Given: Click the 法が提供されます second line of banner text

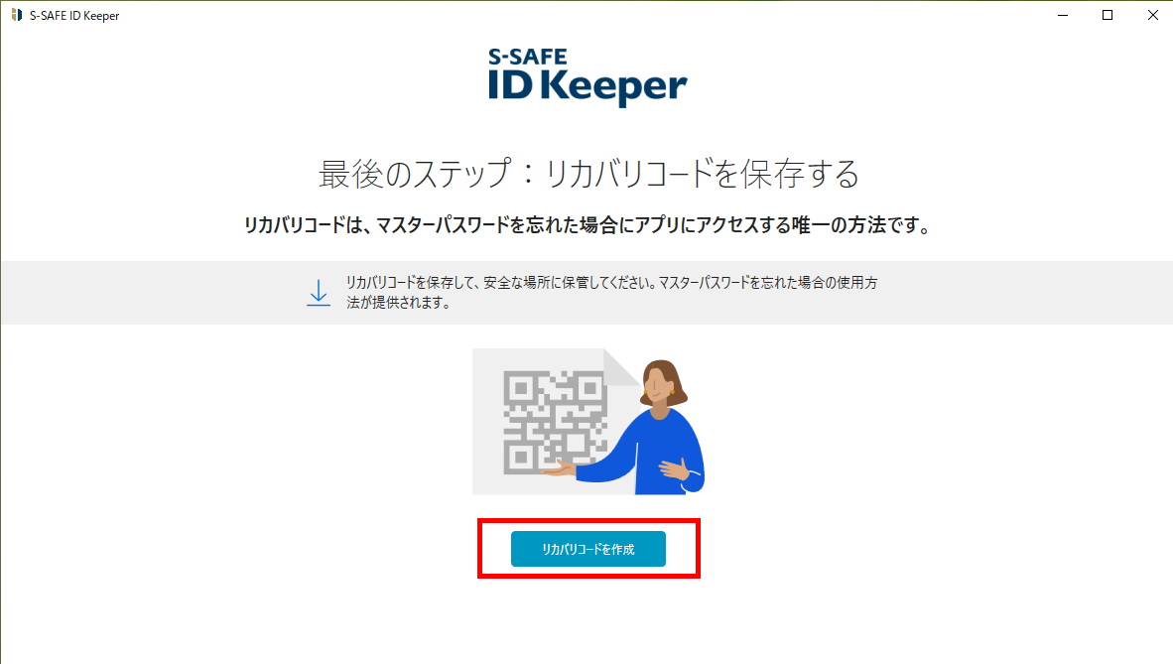Looking at the screenshot, I should pyautogui.click(x=398, y=303).
